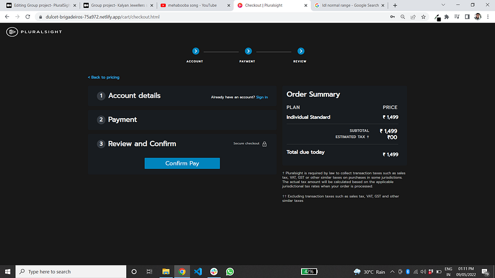Viewport: 495px width, 278px height.
Task: Click the battery 42% indicator
Action: [309, 271]
